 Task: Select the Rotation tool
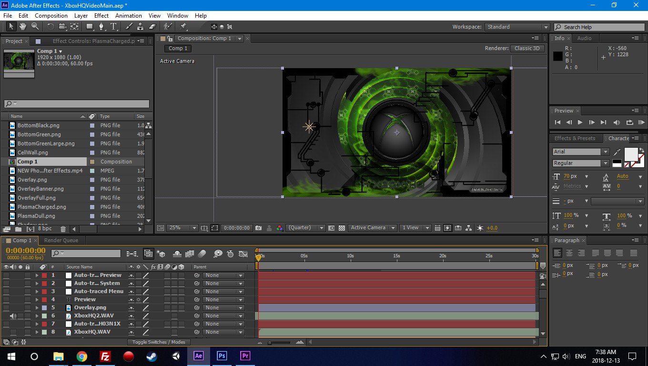tap(50, 27)
